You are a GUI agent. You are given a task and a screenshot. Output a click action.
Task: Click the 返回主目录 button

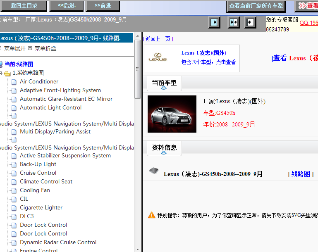tap(24, 6)
